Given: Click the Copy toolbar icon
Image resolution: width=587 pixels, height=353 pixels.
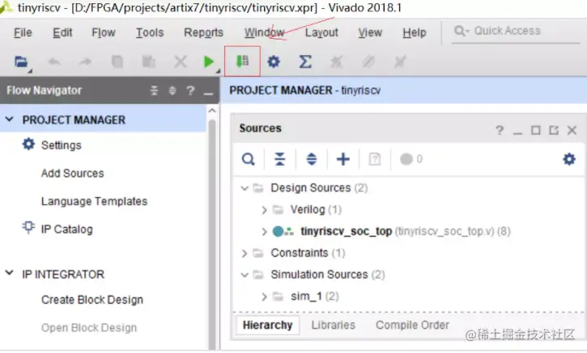Looking at the screenshot, I should [117, 61].
